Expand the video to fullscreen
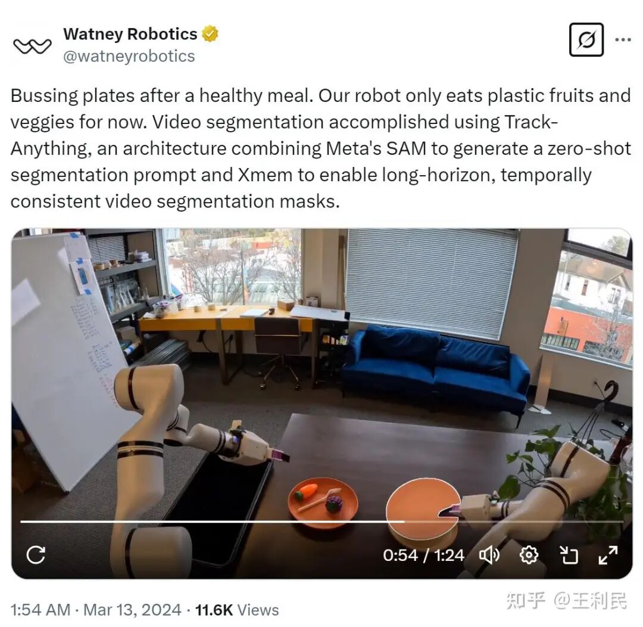Screen dimensions: 643x627 [x=608, y=555]
